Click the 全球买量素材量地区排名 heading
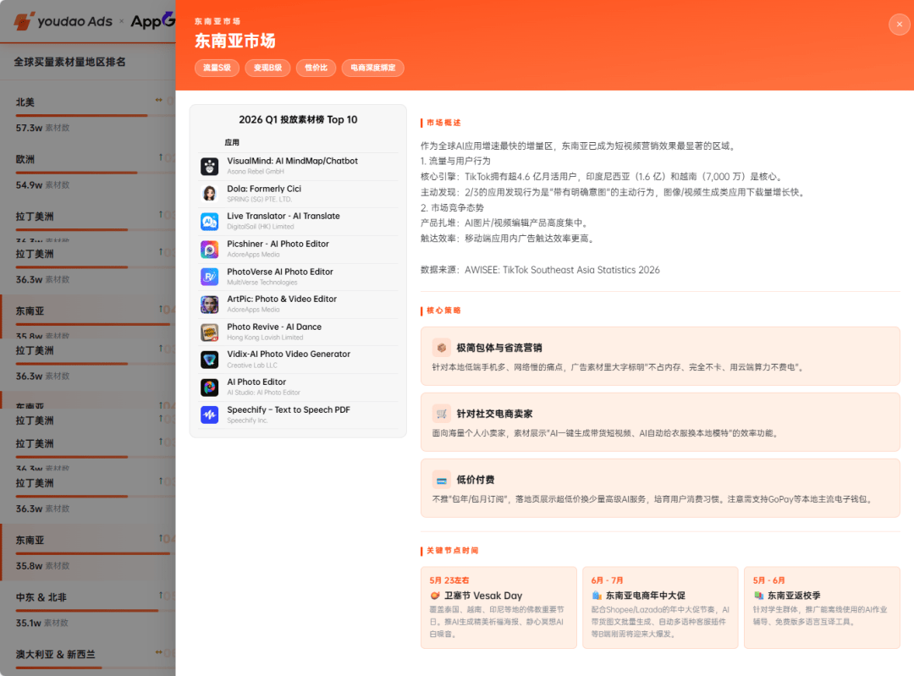 [x=70, y=62]
